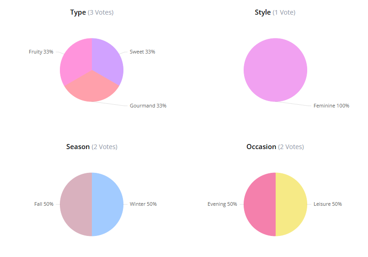Image resolution: width=368 pixels, height=257 pixels.
Task: Select the blue Winter pie slice
Action: point(108,204)
